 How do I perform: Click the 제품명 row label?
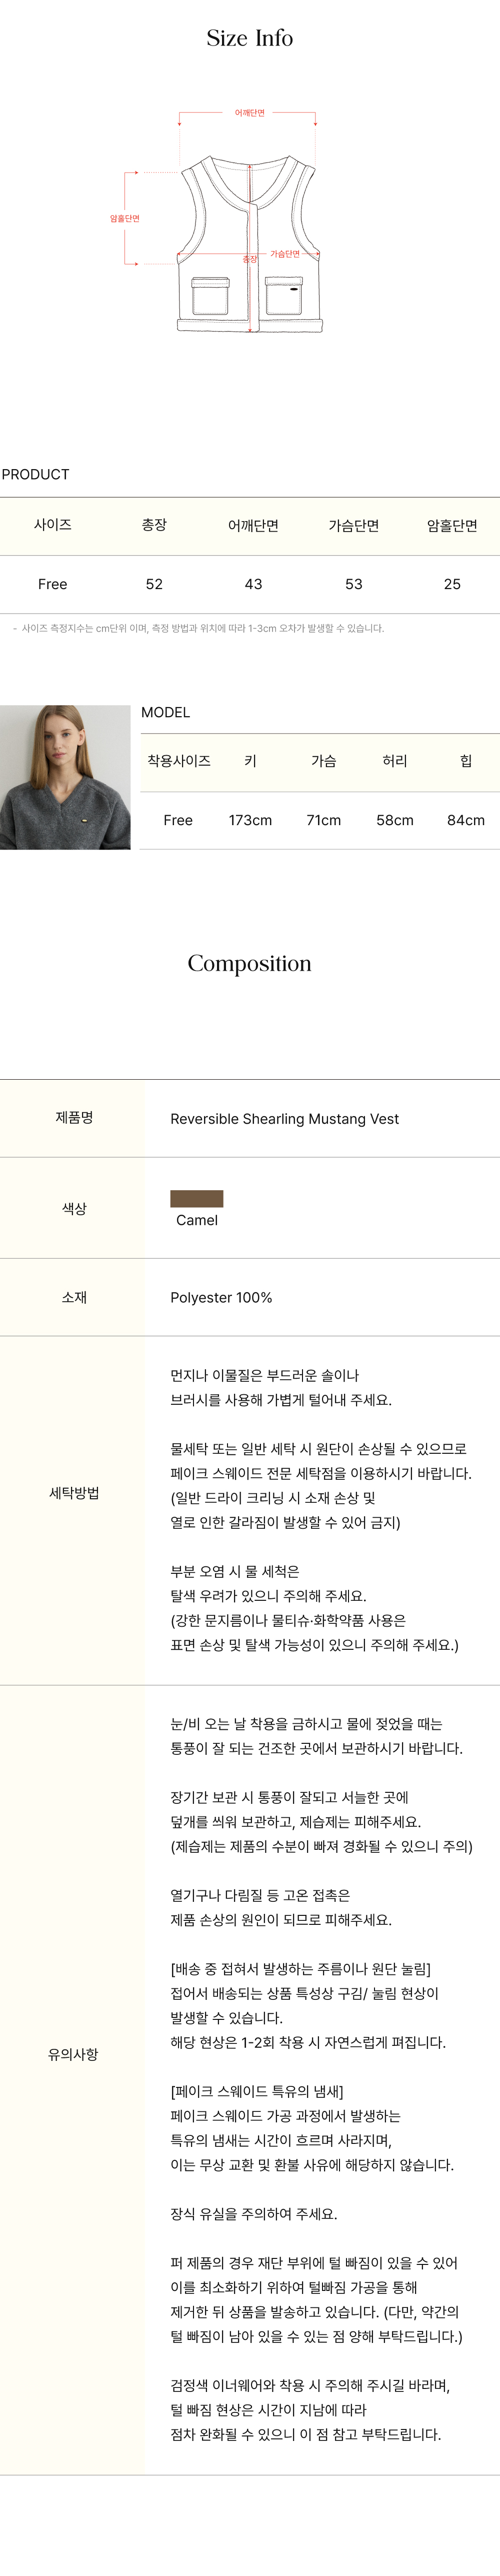tap(74, 1118)
